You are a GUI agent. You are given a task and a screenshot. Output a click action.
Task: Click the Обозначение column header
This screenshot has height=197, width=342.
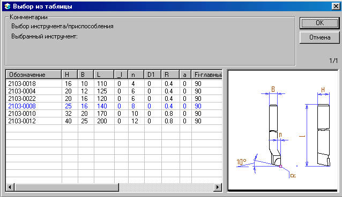point(34,75)
